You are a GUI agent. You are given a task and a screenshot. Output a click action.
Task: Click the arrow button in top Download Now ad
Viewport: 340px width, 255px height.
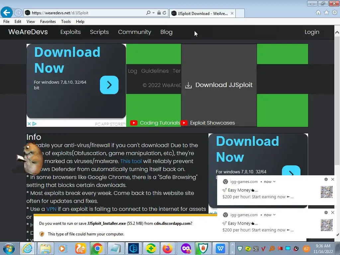(109, 85)
